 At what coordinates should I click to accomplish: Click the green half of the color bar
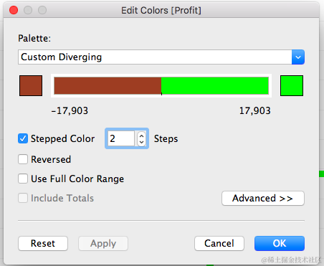click(x=215, y=85)
